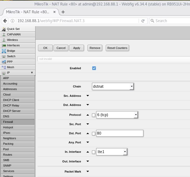Image resolution: width=190 pixels, height=177 pixels.
Task: Open PPP using its sidebar icon
Action: coord(4,62)
